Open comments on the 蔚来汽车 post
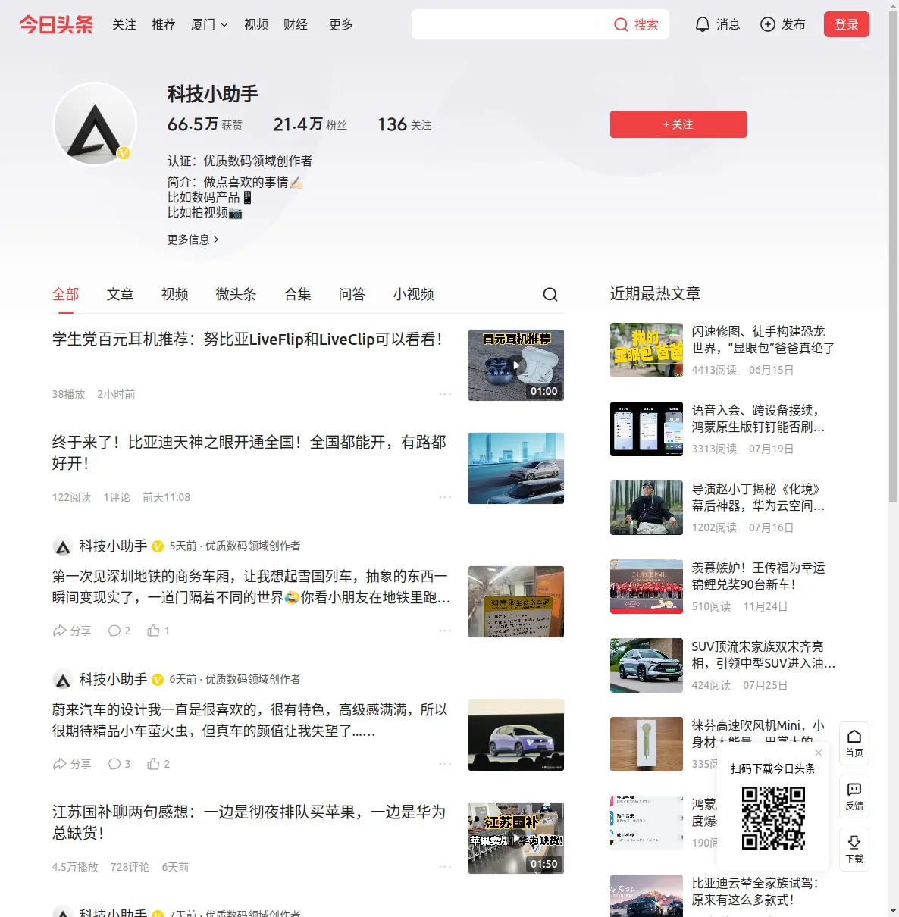This screenshot has height=917, width=899. [x=119, y=764]
